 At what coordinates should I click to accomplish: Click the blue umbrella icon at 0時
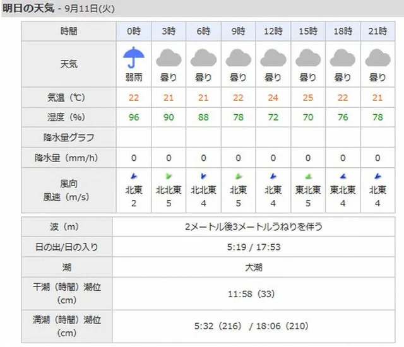[134, 57]
